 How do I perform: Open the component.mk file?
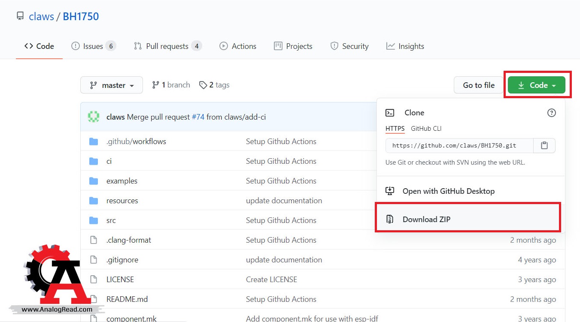click(x=131, y=319)
